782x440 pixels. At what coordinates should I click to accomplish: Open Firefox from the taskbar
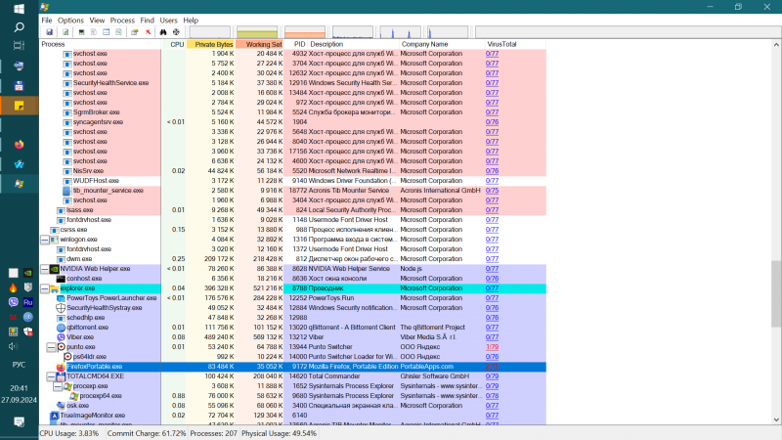pyautogui.click(x=19, y=145)
